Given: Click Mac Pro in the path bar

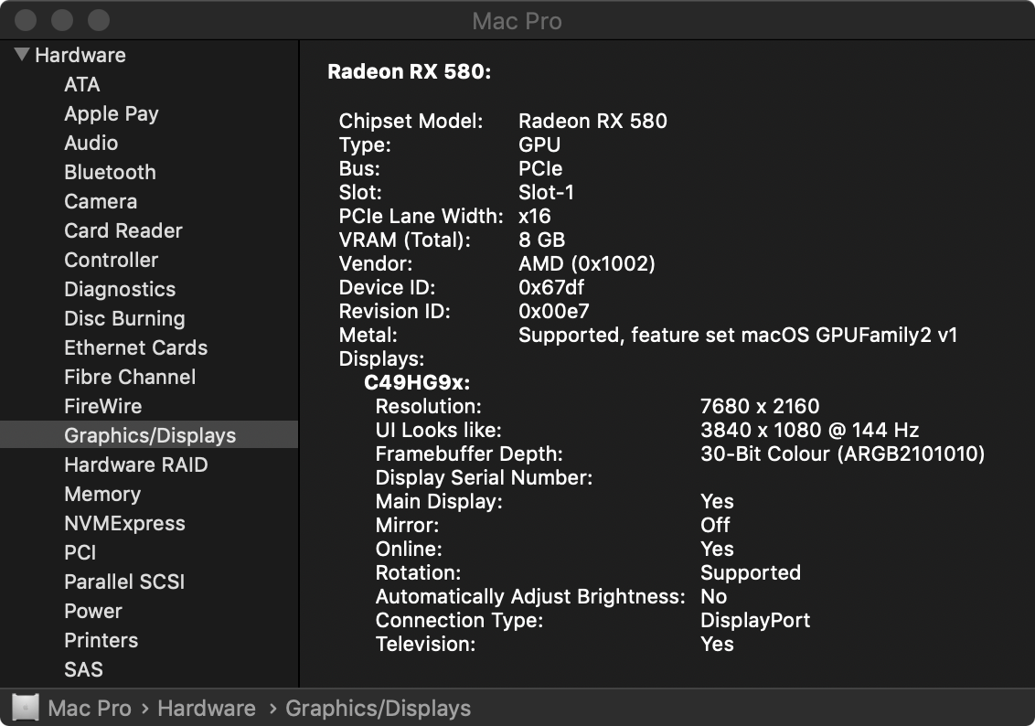Looking at the screenshot, I should (90, 709).
